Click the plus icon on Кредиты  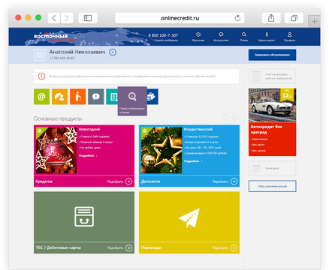tap(128, 181)
